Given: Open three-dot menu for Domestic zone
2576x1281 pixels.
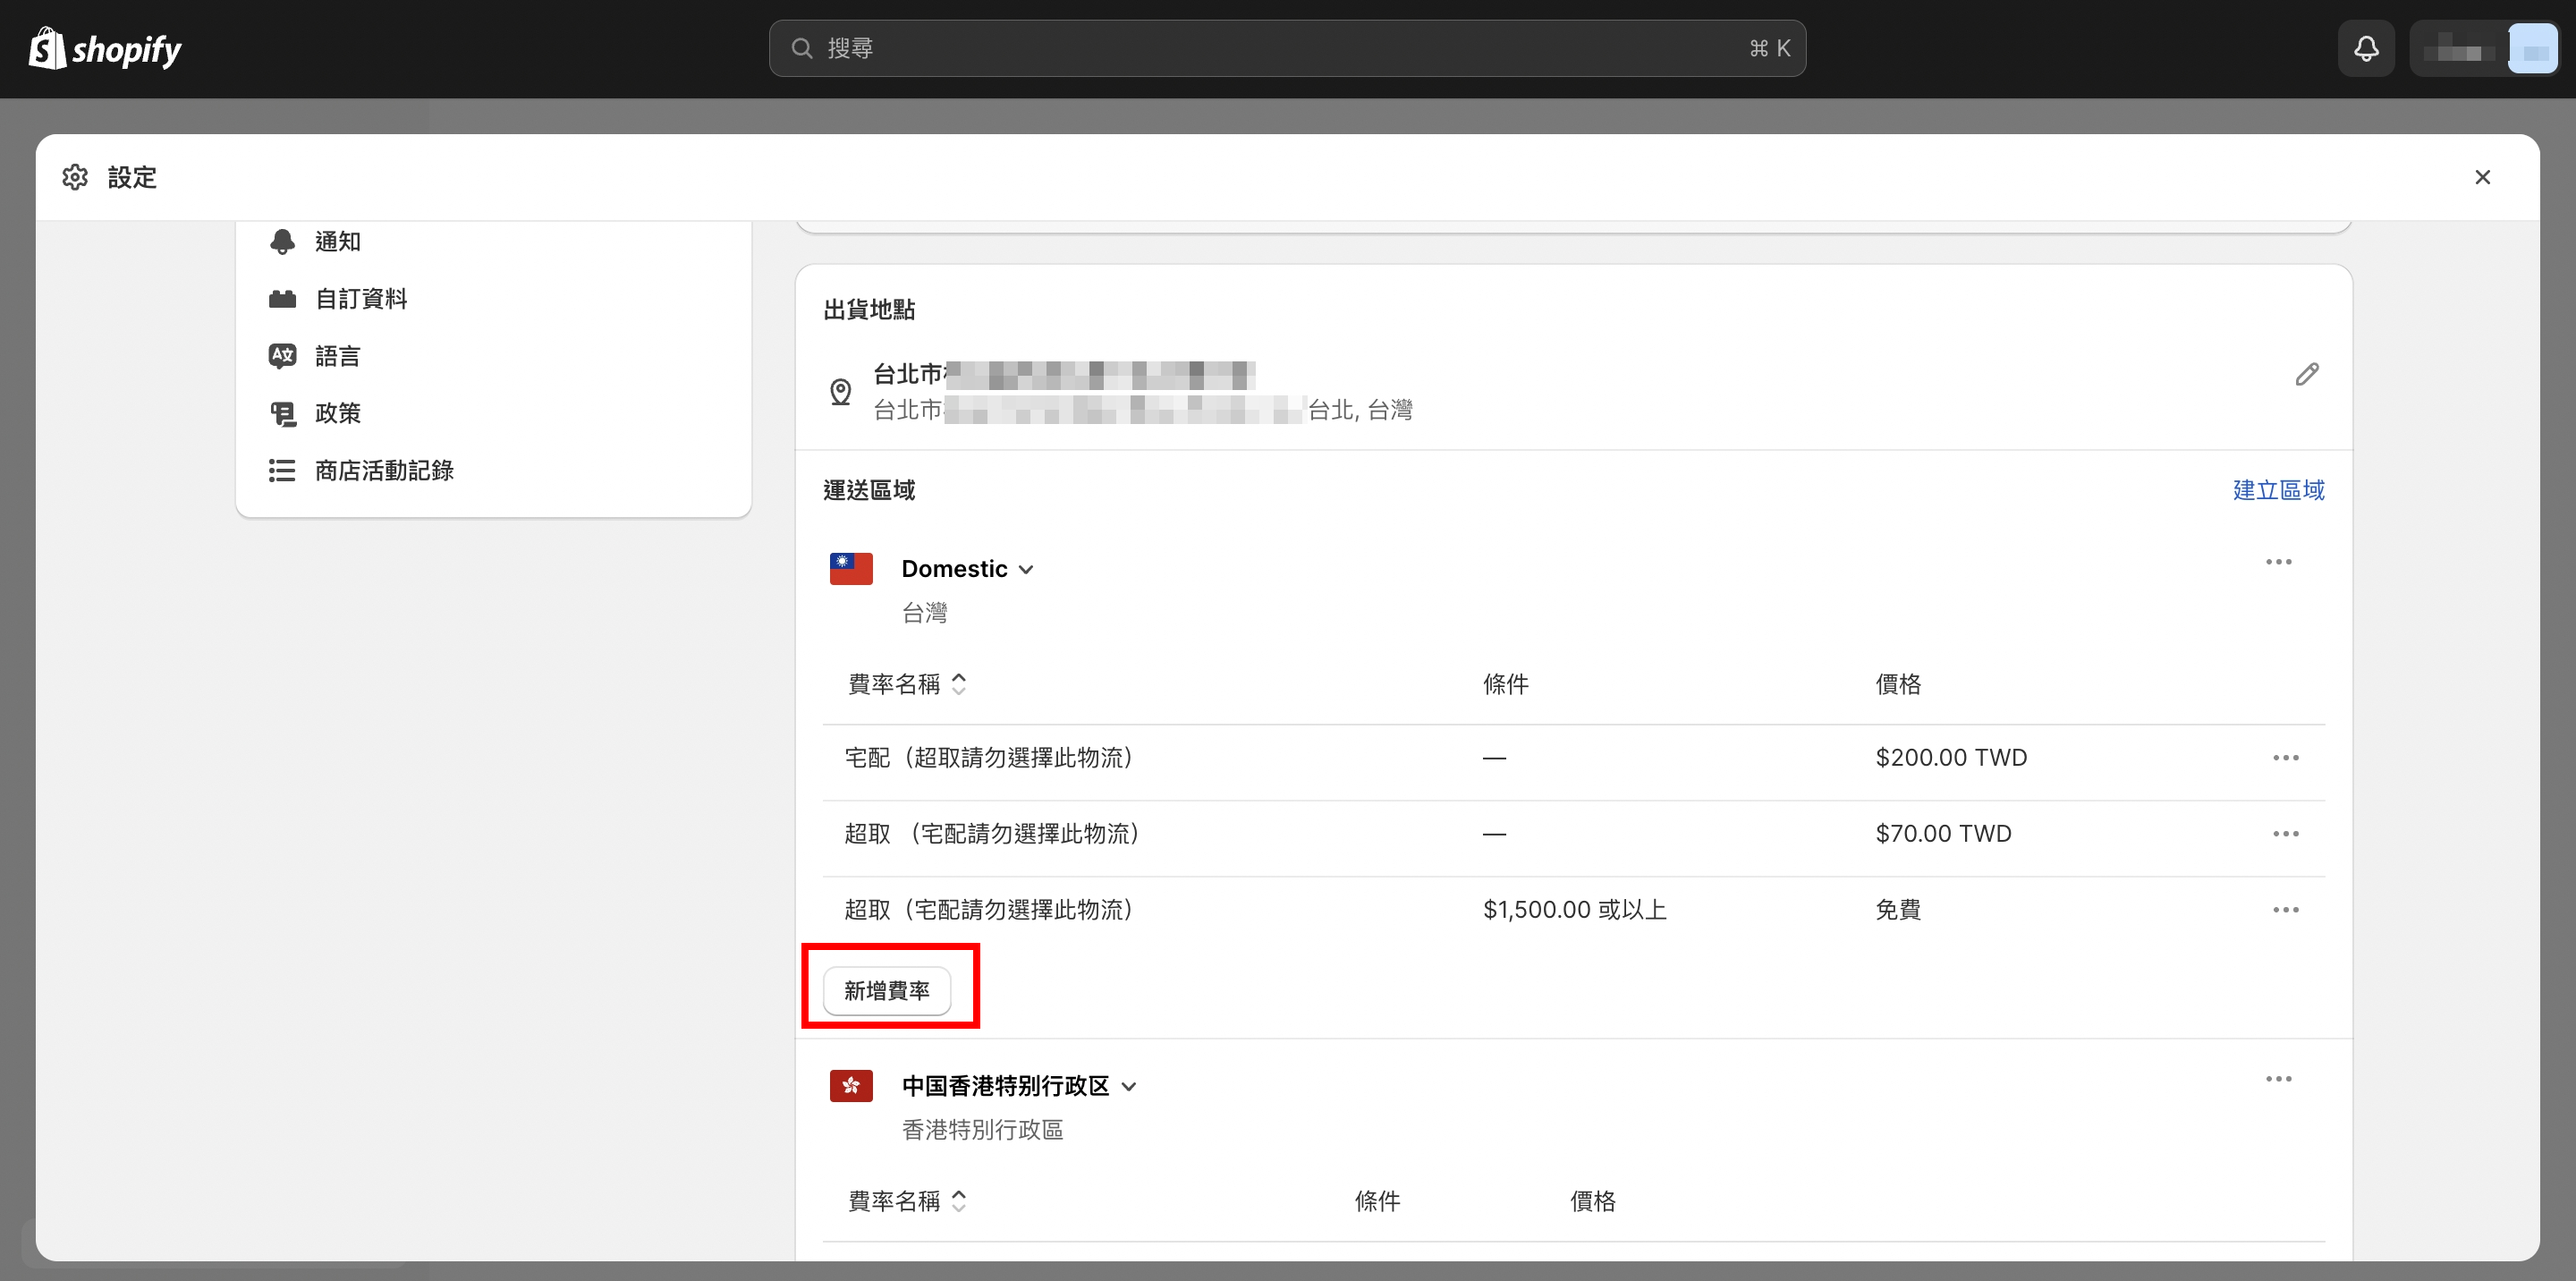Looking at the screenshot, I should (x=2278, y=562).
